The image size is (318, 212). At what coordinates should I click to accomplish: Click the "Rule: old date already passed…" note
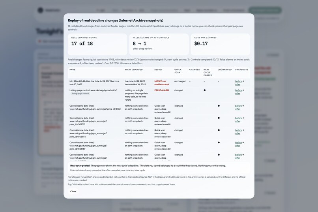108,171
